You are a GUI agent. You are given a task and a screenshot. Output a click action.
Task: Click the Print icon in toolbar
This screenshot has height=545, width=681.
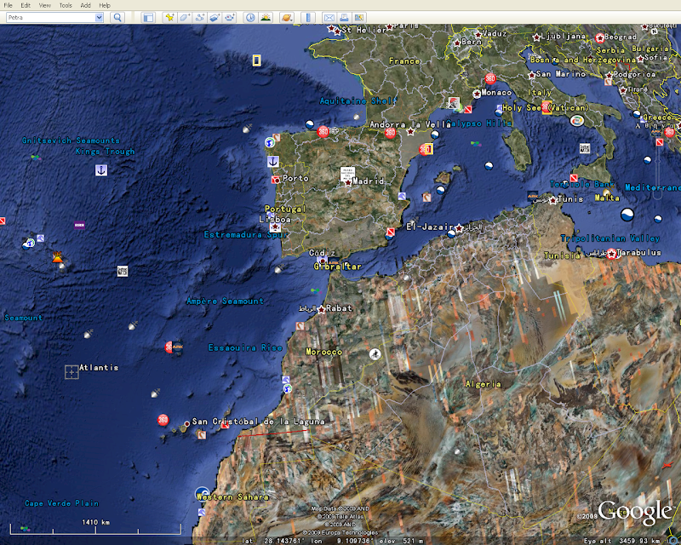344,17
